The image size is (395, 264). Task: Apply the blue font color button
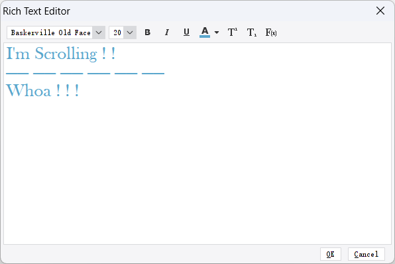click(205, 33)
